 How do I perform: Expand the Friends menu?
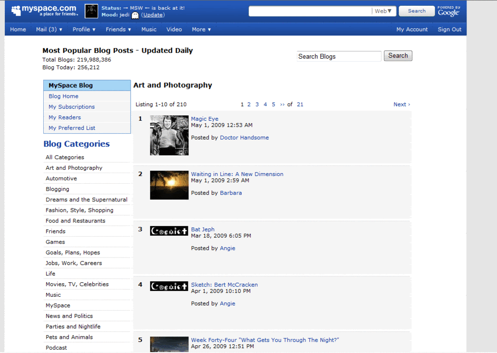tap(118, 30)
